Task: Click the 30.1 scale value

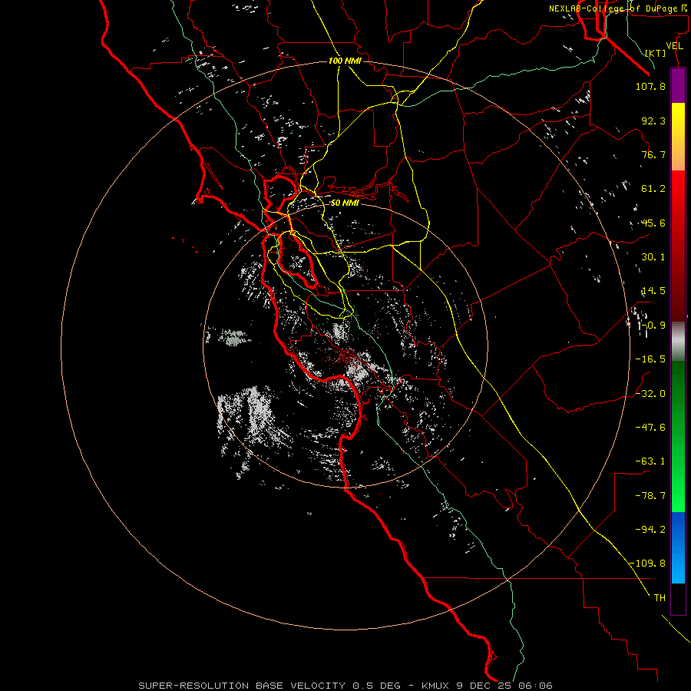Action: click(653, 257)
